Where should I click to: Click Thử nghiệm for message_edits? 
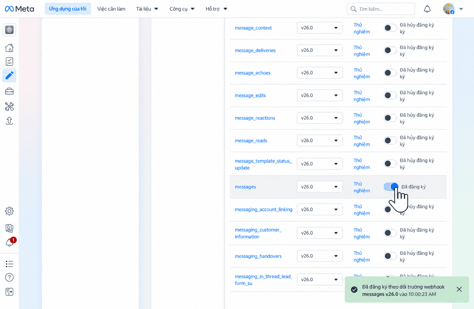coord(362,96)
